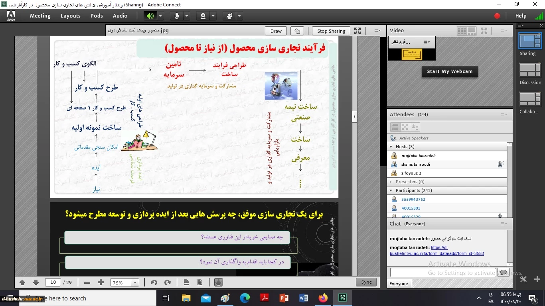Image resolution: width=545 pixels, height=306 pixels.
Task: Rotate document clockwise
Action: click(168, 282)
